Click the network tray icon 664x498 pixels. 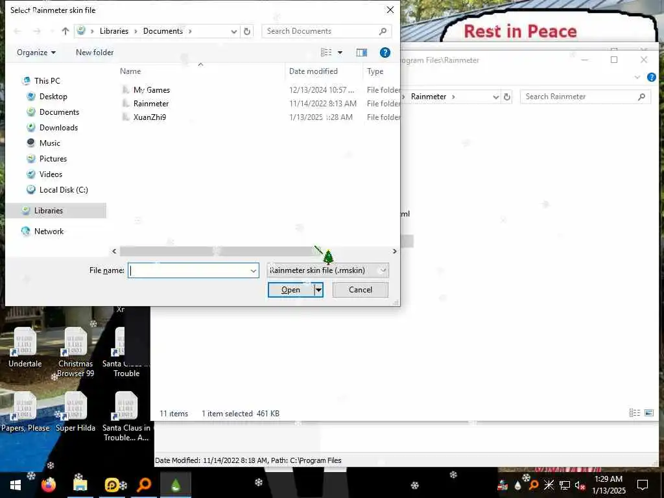tap(564, 485)
